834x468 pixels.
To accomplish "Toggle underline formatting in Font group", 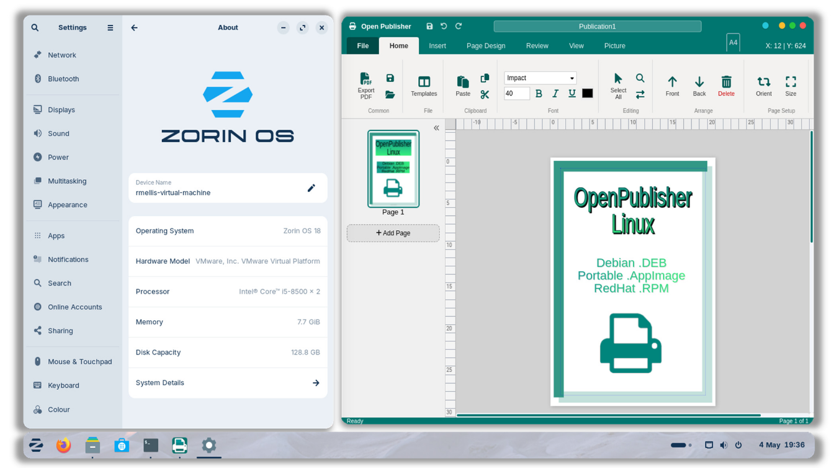I will [x=572, y=94].
